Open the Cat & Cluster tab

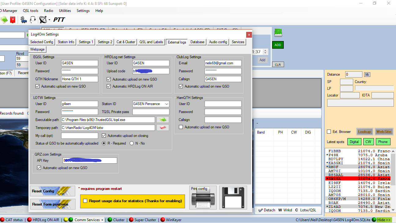[126, 42]
